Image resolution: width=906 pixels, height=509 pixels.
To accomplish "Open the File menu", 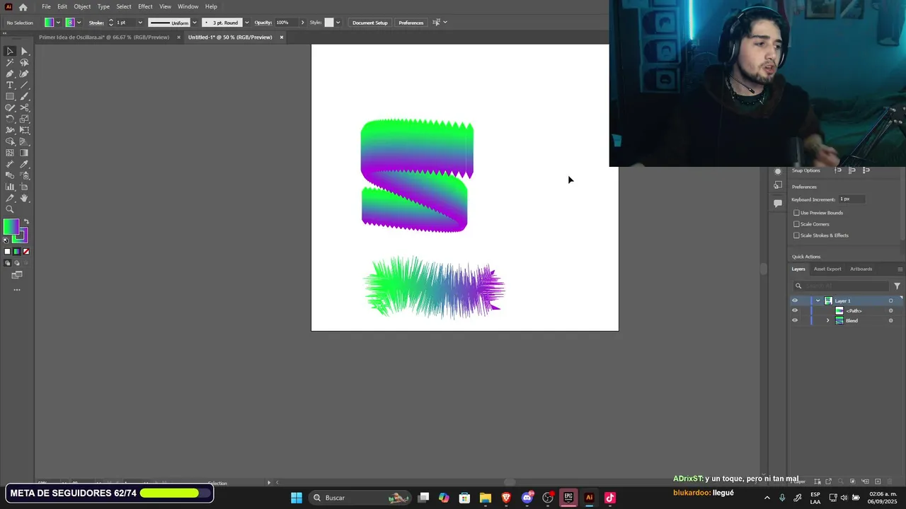I will coord(46,6).
